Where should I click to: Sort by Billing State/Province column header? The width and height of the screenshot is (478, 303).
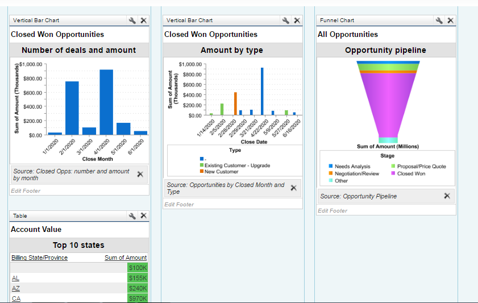click(39, 258)
